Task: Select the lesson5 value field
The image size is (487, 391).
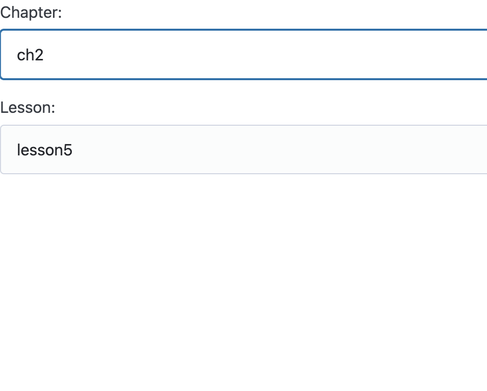Action: click(x=243, y=149)
